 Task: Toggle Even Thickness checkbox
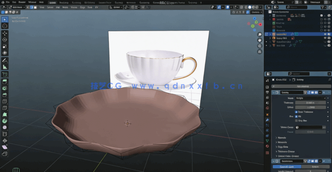pos(296,112)
